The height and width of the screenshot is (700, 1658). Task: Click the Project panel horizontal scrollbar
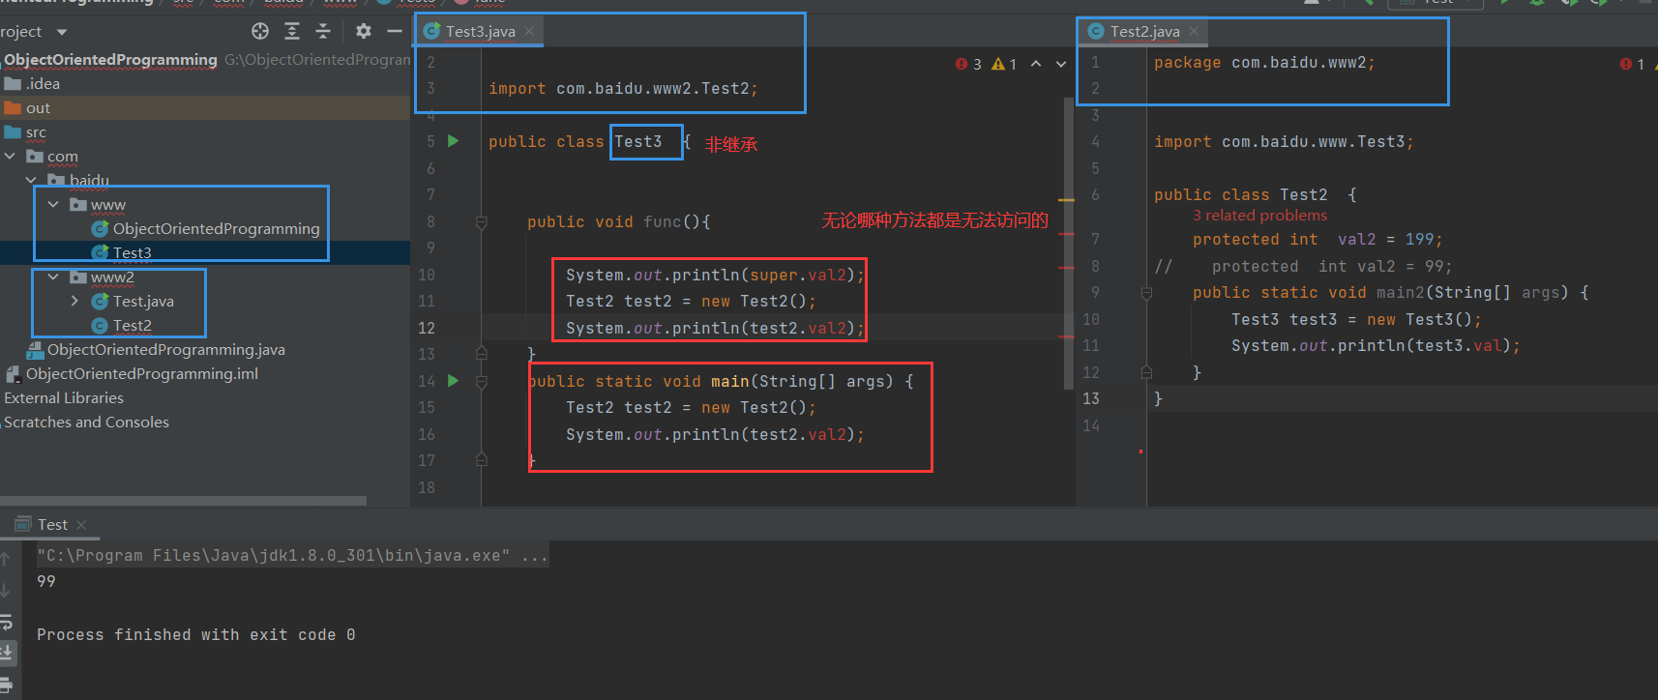pyautogui.click(x=183, y=501)
